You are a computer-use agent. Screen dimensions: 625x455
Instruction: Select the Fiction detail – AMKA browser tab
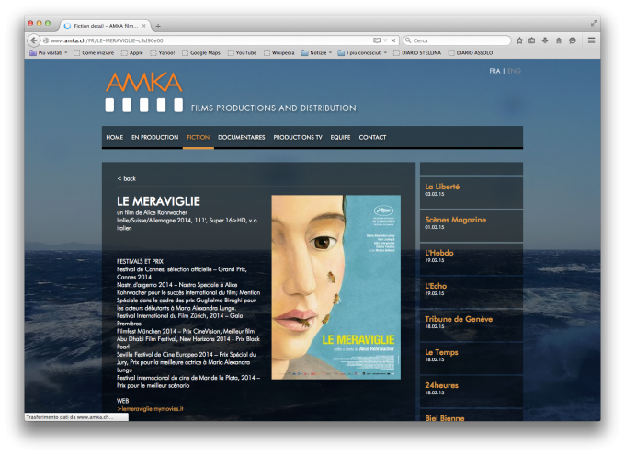click(x=106, y=26)
